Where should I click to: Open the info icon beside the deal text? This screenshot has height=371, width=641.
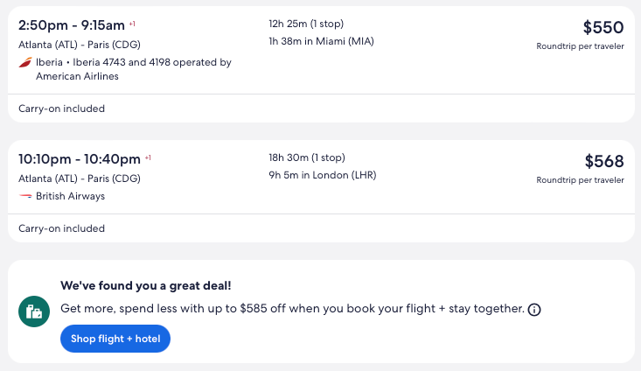coord(534,309)
